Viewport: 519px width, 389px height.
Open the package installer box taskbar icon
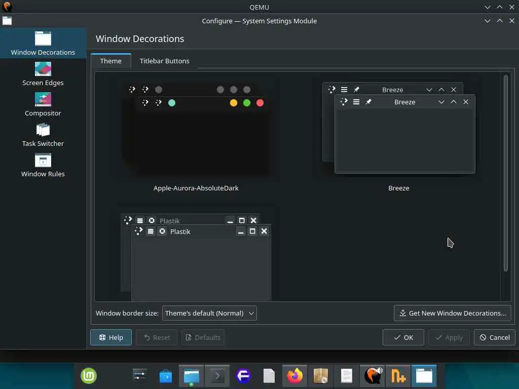[x=320, y=376]
